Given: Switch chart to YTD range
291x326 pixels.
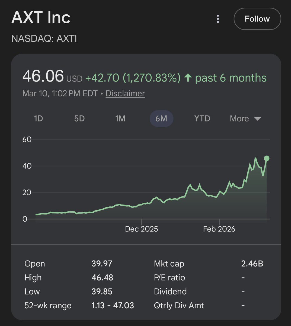Looking at the screenshot, I should point(202,118).
